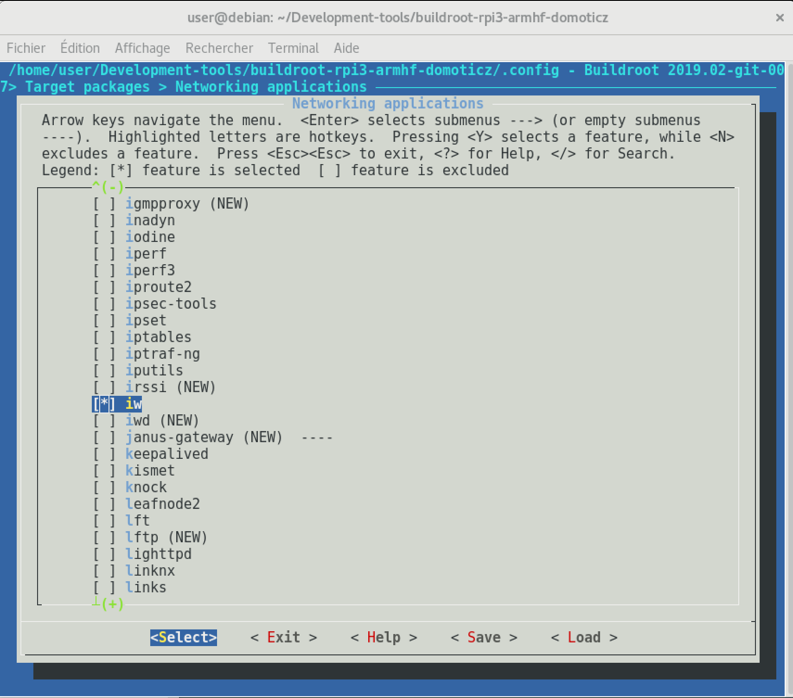
Task: Choose the Exit button
Action: [284, 637]
